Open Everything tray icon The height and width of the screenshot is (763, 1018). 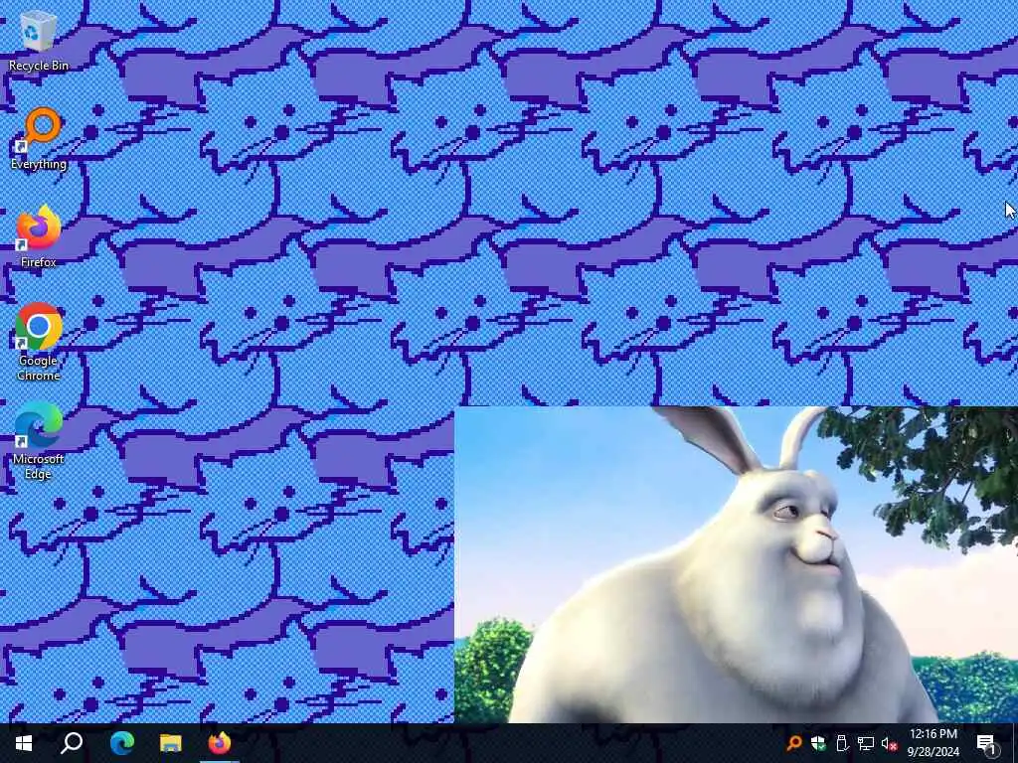pyautogui.click(x=794, y=743)
